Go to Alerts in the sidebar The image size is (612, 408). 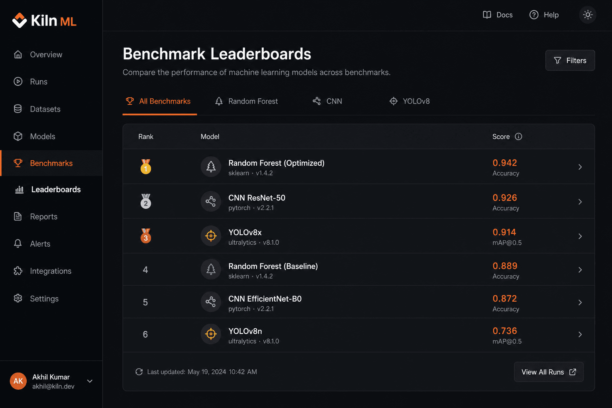pos(51,243)
